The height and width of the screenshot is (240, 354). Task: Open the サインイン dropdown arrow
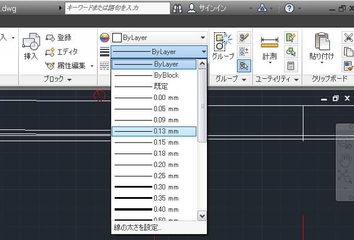point(251,9)
